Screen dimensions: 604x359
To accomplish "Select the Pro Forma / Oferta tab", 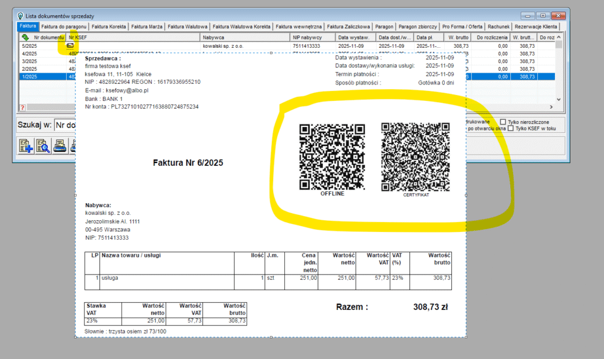I will [x=462, y=27].
